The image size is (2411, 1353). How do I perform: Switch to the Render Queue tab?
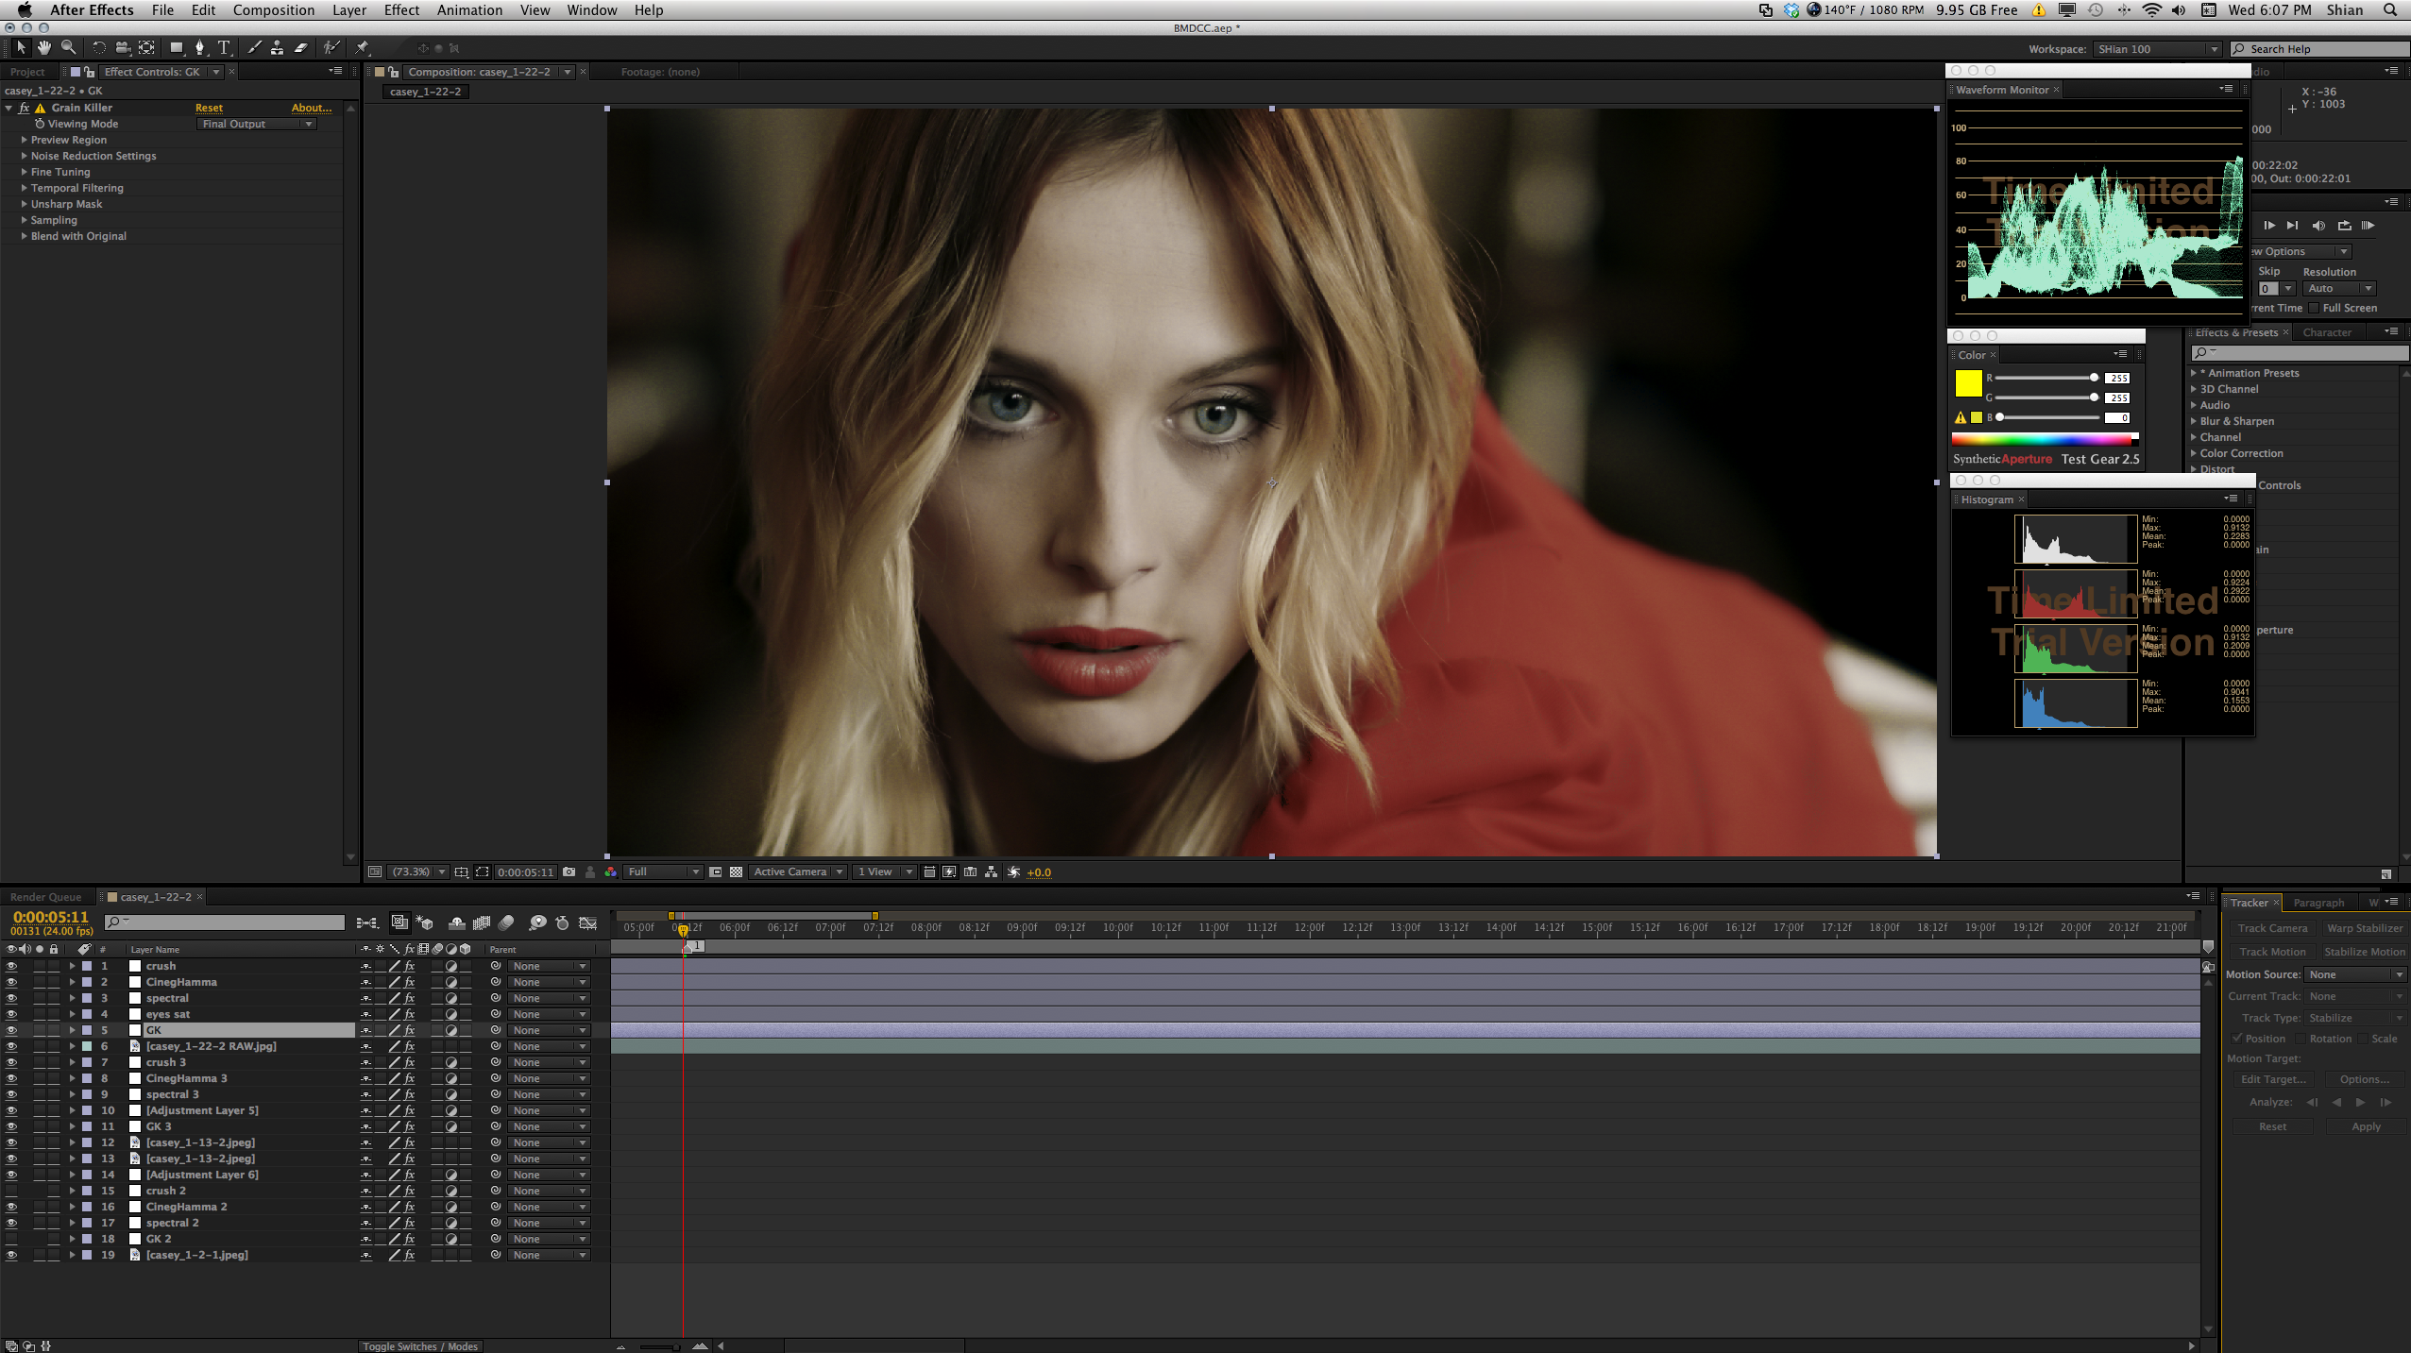tap(45, 897)
